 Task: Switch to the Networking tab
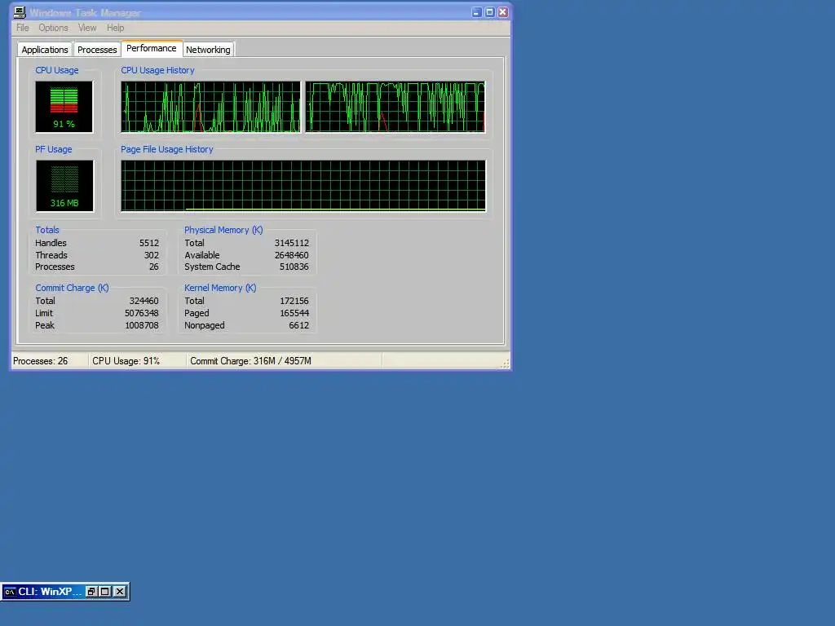click(208, 50)
